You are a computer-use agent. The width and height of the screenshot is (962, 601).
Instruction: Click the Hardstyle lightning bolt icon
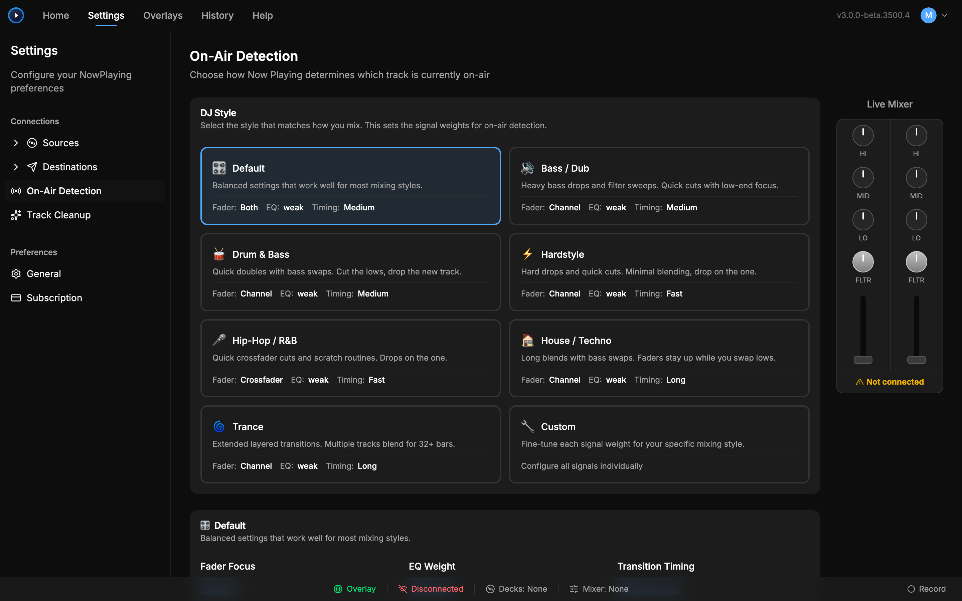(527, 254)
